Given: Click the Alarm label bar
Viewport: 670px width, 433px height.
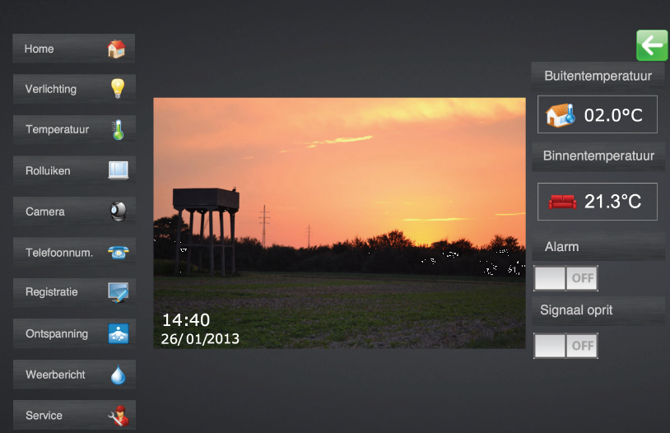Looking at the screenshot, I should tap(598, 247).
